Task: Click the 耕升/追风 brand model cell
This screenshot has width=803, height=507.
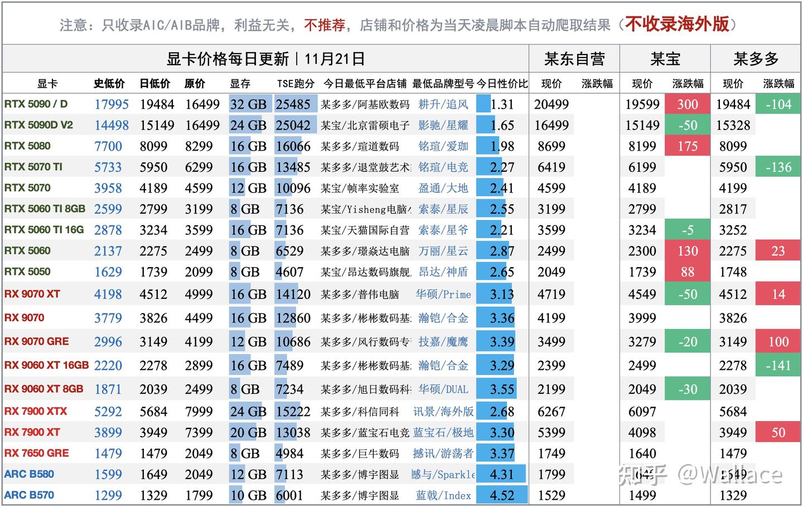Action: (443, 104)
